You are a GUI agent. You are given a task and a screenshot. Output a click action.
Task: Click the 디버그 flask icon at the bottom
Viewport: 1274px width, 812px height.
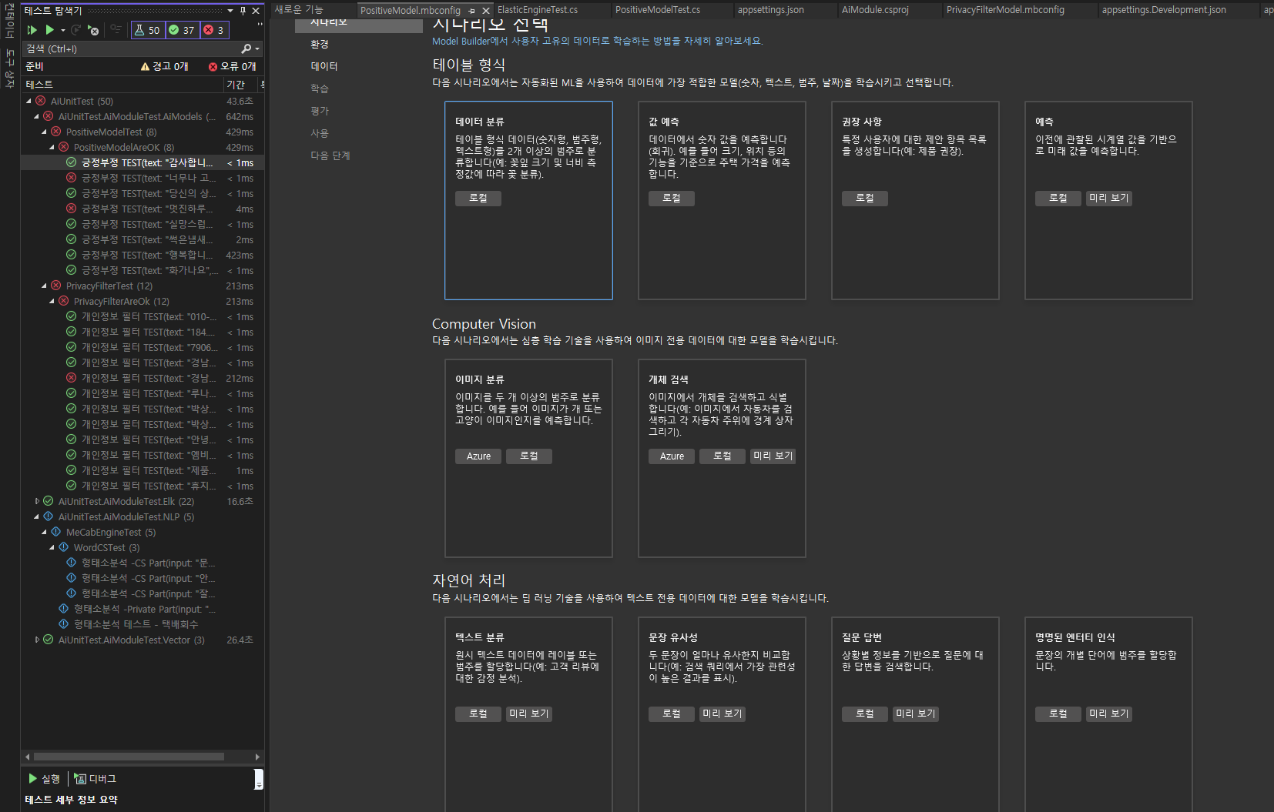click(x=80, y=779)
